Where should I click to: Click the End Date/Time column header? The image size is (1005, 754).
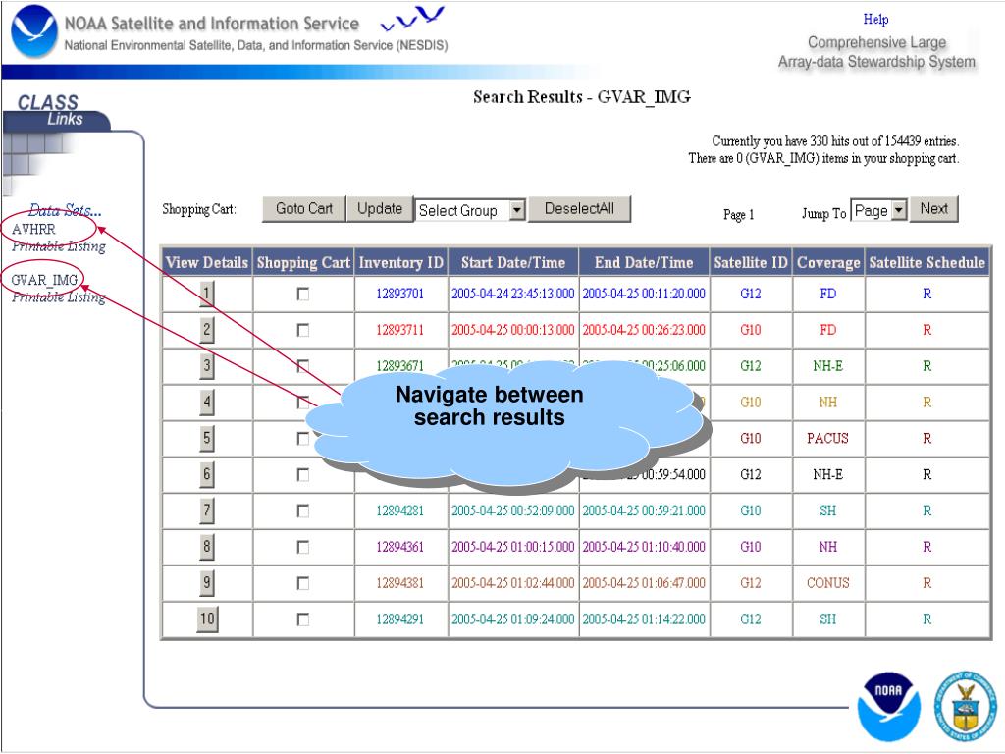click(644, 262)
